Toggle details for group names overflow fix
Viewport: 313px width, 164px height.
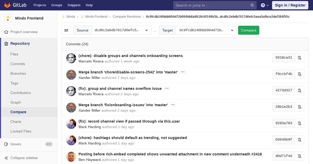(167, 89)
